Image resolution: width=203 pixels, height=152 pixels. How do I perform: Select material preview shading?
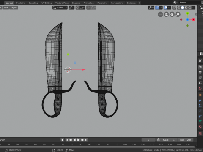click(186, 8)
